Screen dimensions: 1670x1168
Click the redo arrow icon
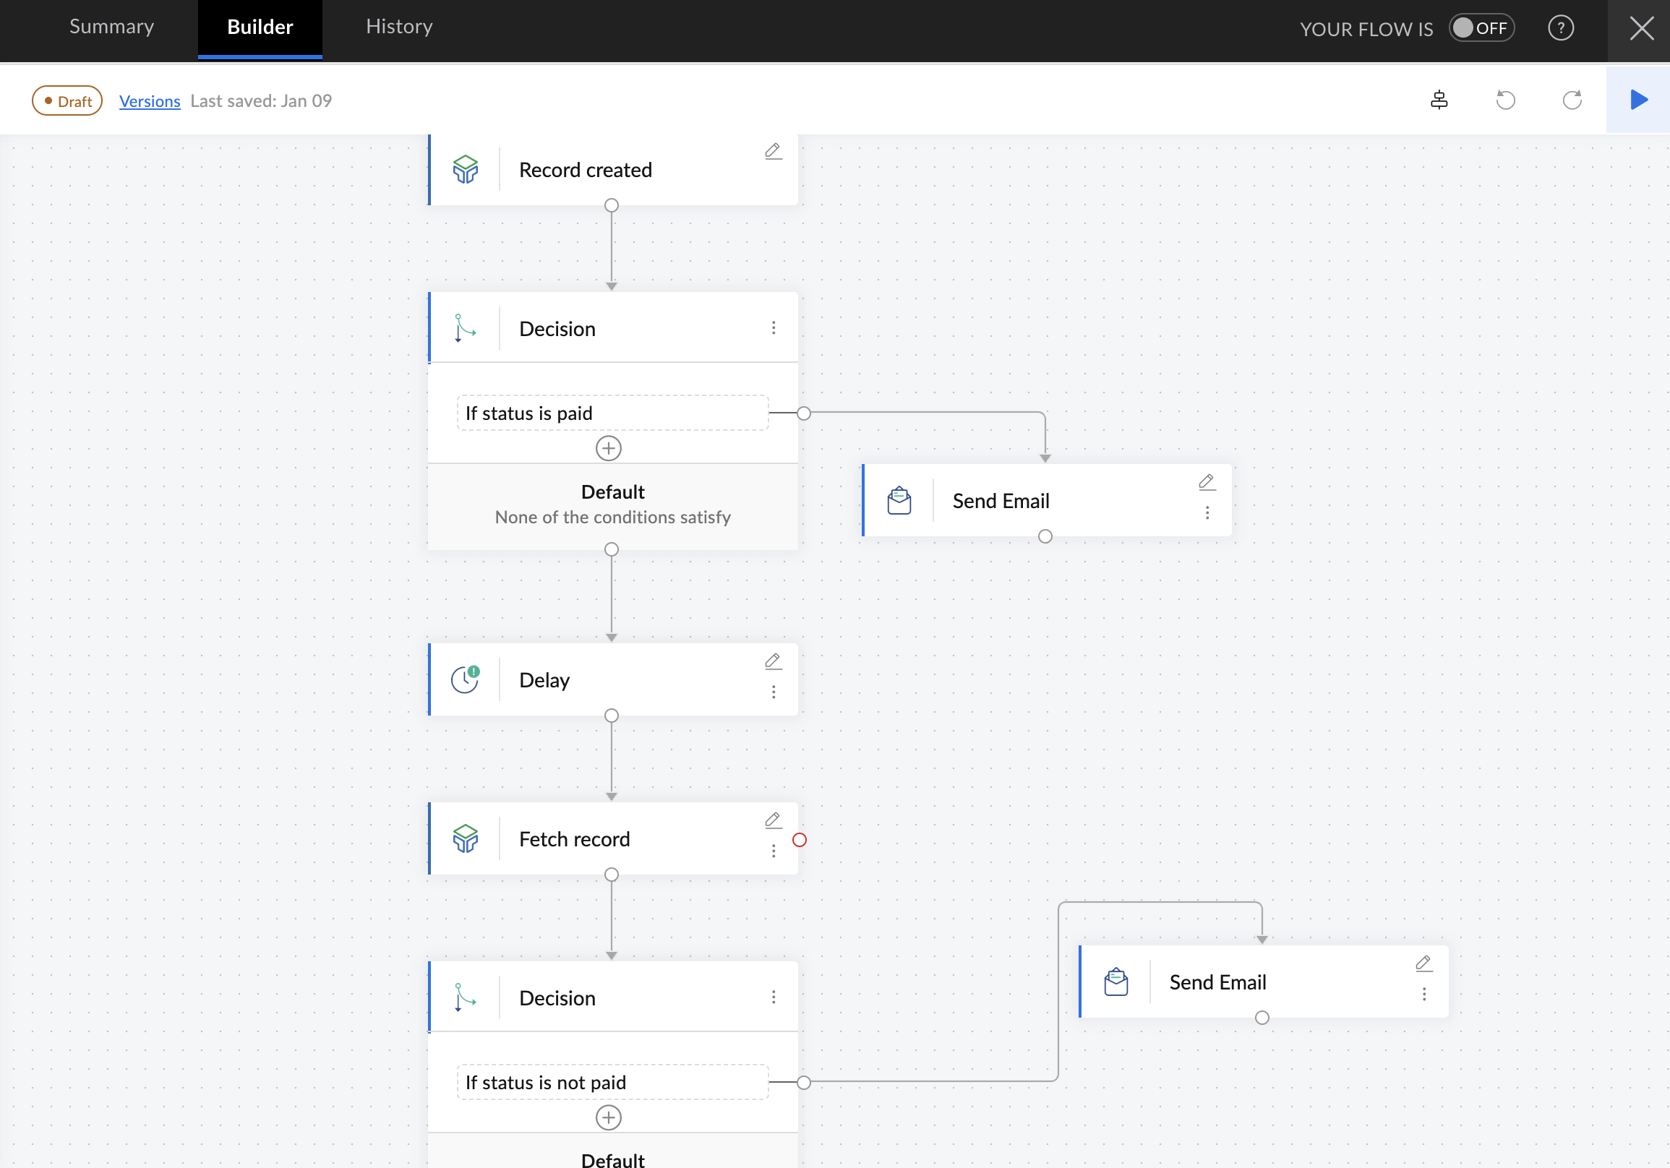click(1571, 100)
